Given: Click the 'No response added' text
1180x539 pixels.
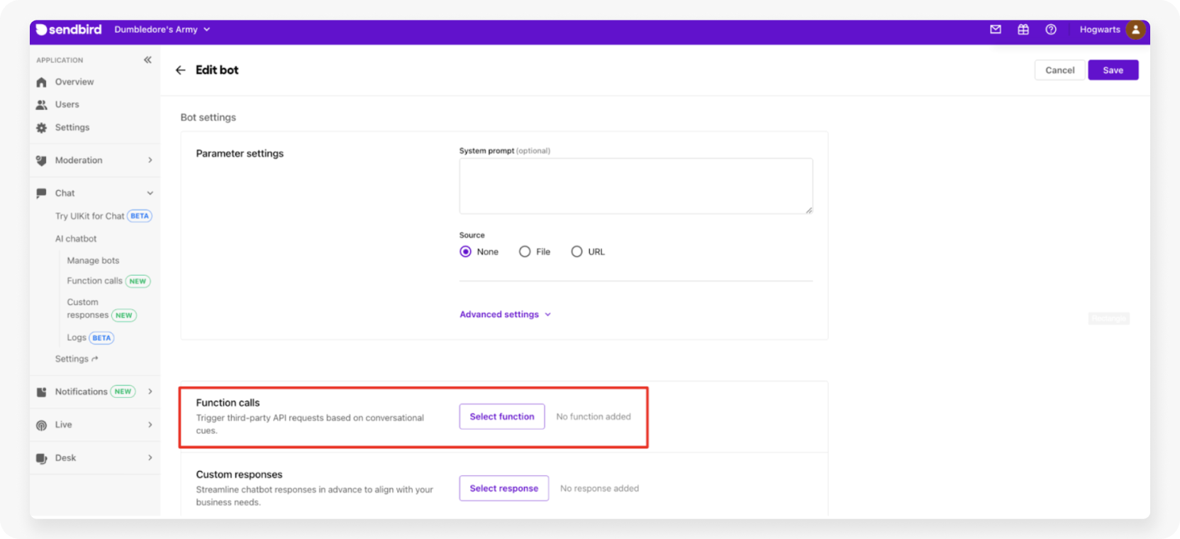Looking at the screenshot, I should [599, 488].
